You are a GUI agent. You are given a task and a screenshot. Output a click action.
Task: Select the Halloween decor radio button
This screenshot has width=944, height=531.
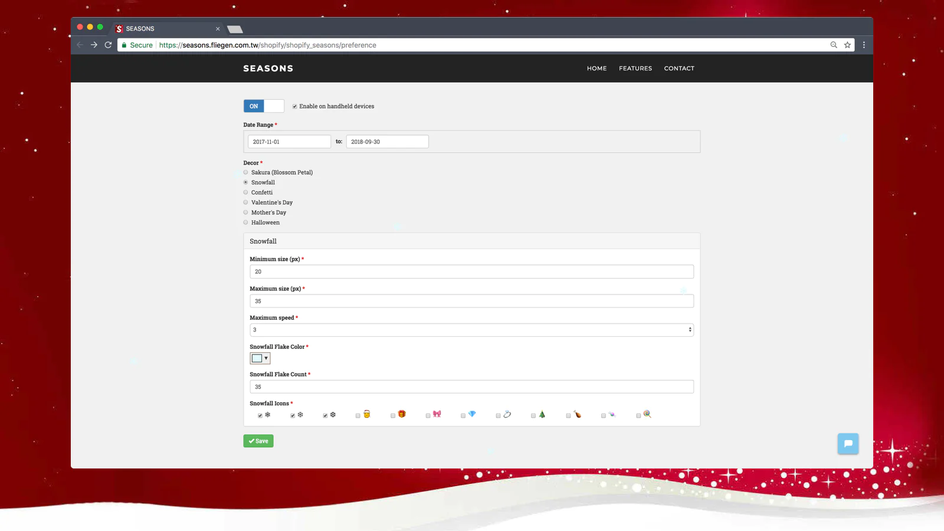click(246, 222)
